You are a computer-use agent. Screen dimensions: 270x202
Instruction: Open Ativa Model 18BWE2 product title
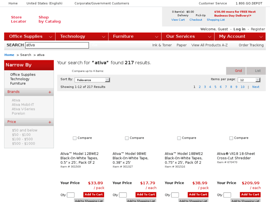(x=184, y=158)
